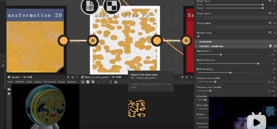Open the Tiling Mode inheritance method dropdown
Screen dimensions: 277x129
(x=270, y=23)
